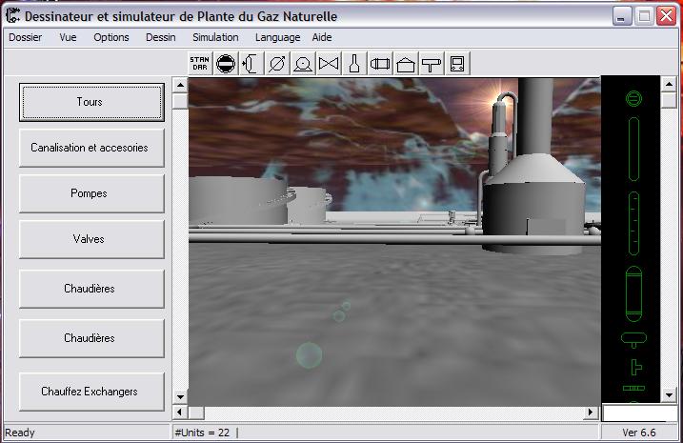This screenshot has height=443, width=683.
Task: Open the Options menu
Action: (111, 37)
